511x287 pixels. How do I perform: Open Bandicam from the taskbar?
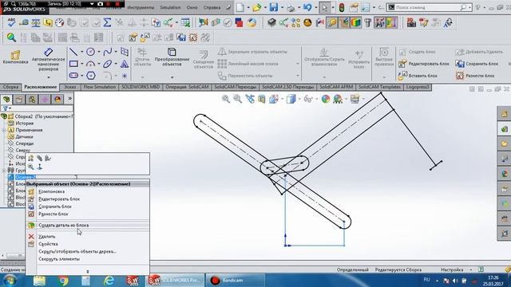[x=236, y=280]
